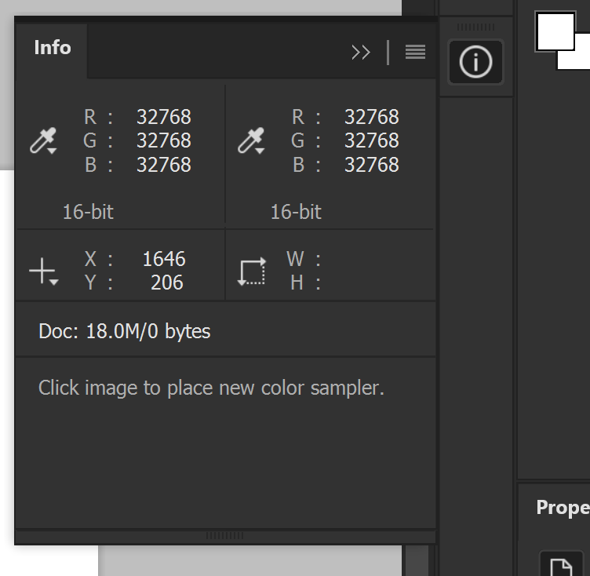Click the color sampler hint text

(x=211, y=388)
